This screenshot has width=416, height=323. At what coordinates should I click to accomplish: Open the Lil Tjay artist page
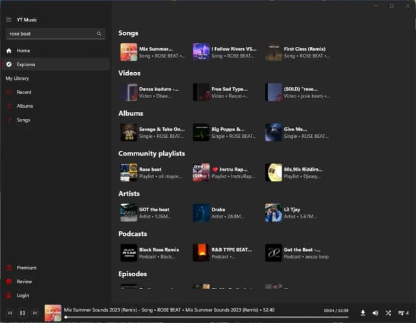(x=298, y=213)
